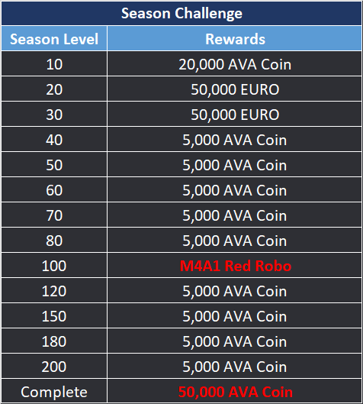Select level 120 cell
This screenshot has width=363, height=404.
tap(54, 291)
